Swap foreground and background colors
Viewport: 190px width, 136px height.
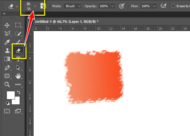pos(19,92)
